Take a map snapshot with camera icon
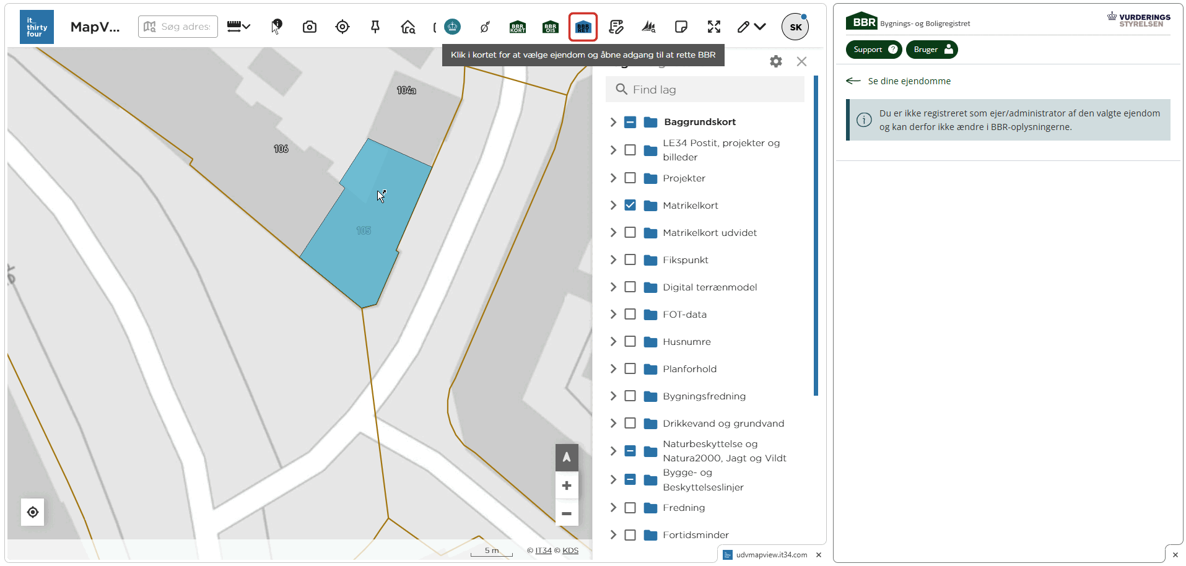This screenshot has width=1186, height=566. click(x=310, y=27)
